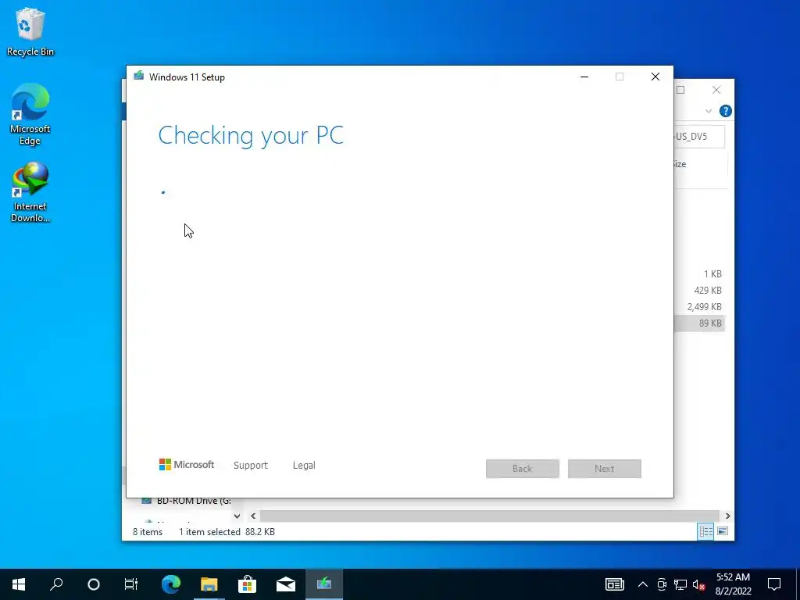Click the Meet Now tray icon

point(662,584)
